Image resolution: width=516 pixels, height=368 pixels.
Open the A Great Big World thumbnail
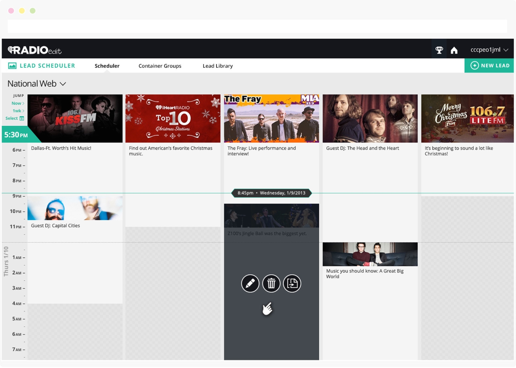(x=370, y=254)
